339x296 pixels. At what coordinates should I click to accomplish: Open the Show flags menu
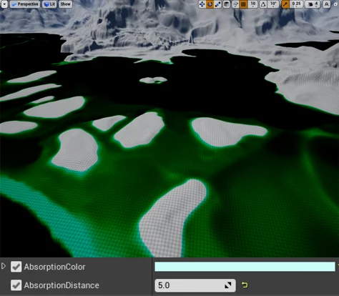pos(65,4)
